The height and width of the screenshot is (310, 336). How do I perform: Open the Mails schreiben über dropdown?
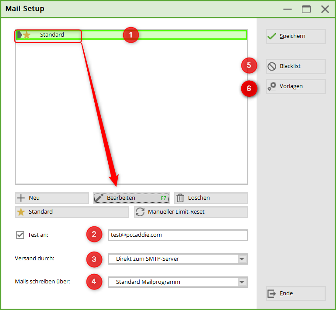pyautogui.click(x=178, y=282)
